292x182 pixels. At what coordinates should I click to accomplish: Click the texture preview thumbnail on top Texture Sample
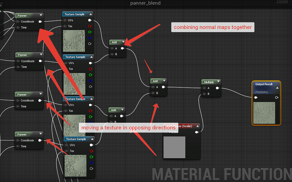(74, 41)
